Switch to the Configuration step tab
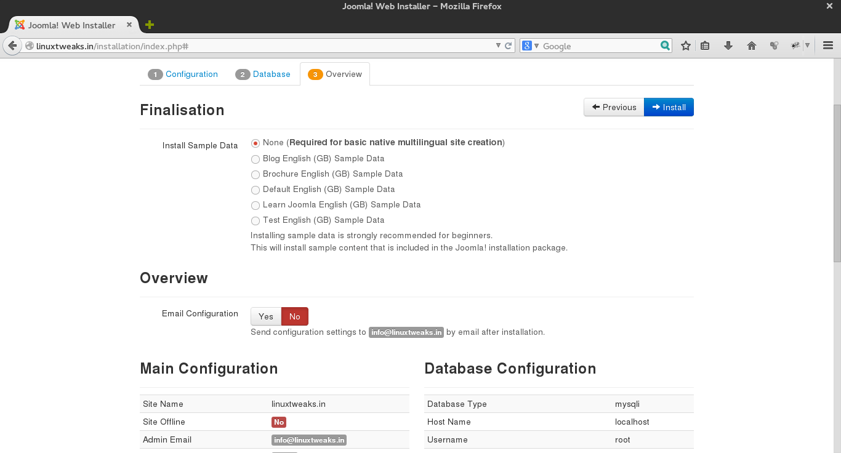The height and width of the screenshot is (453, 841). tap(183, 74)
